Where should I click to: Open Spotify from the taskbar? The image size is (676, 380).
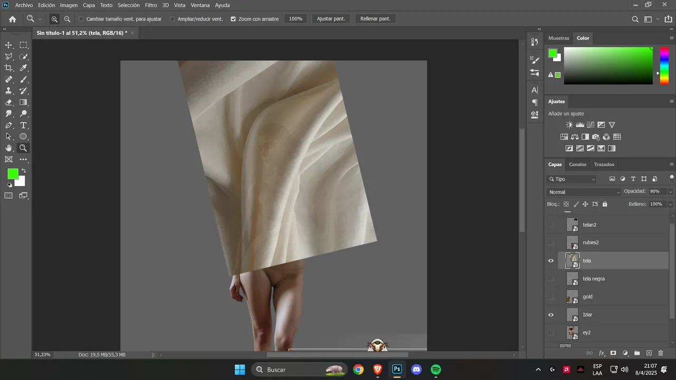[x=436, y=369]
